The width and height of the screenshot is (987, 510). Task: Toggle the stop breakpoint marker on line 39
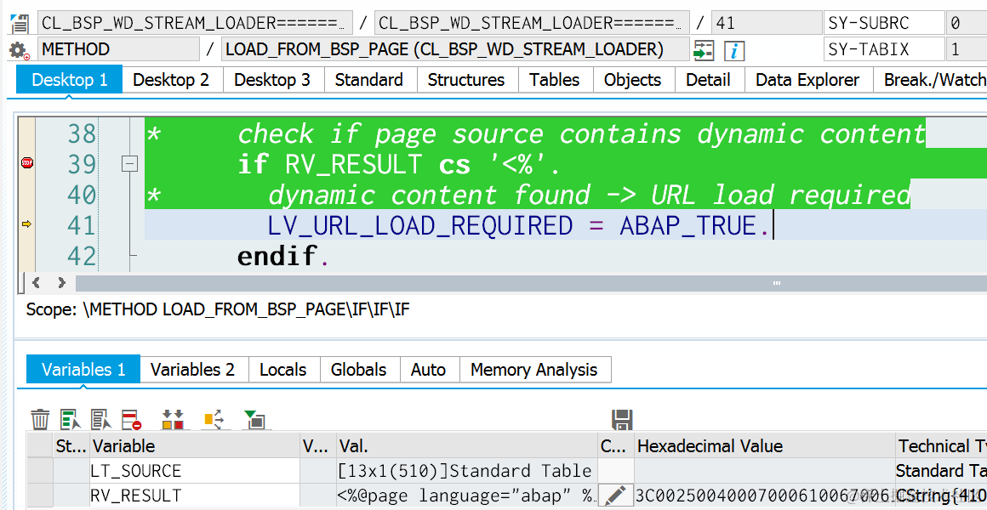(26, 163)
